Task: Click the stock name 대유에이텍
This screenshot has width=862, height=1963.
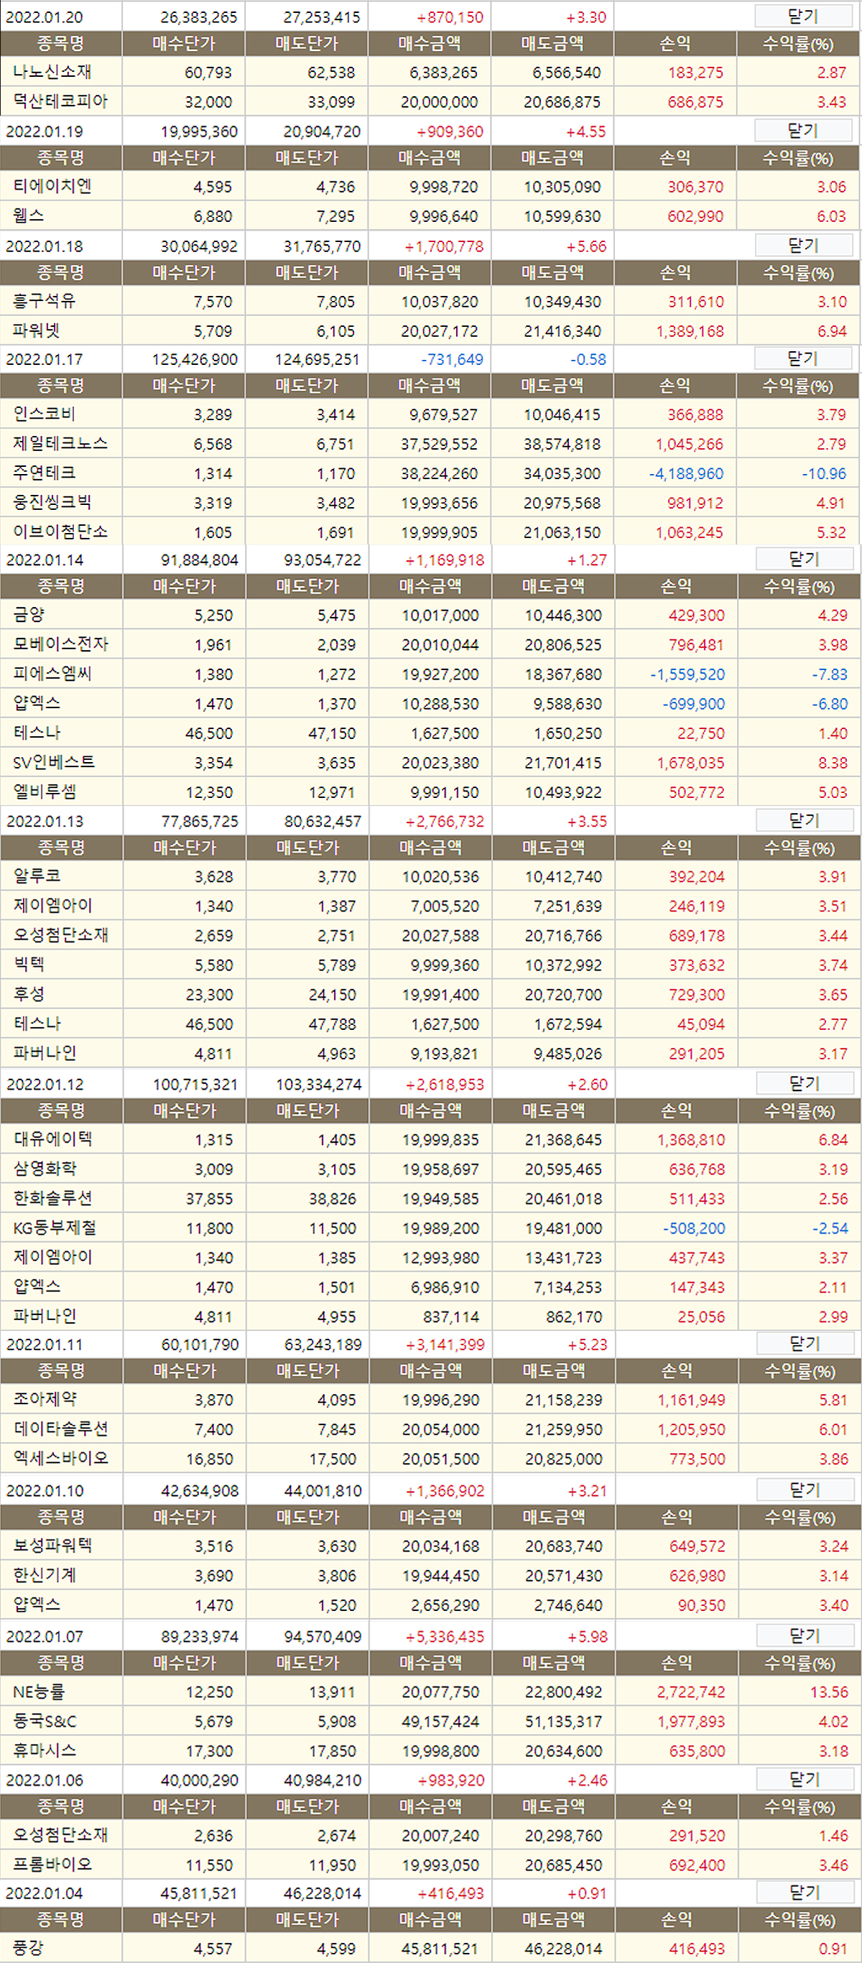Action: pyautogui.click(x=52, y=1139)
